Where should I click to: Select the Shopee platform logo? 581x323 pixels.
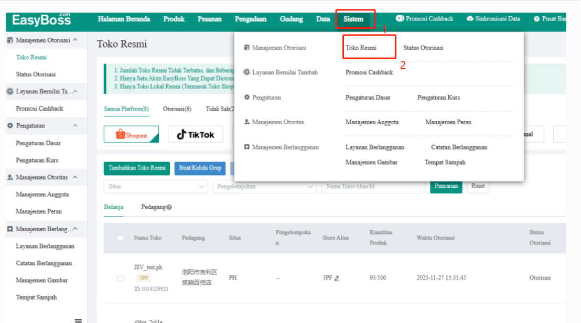(131, 134)
